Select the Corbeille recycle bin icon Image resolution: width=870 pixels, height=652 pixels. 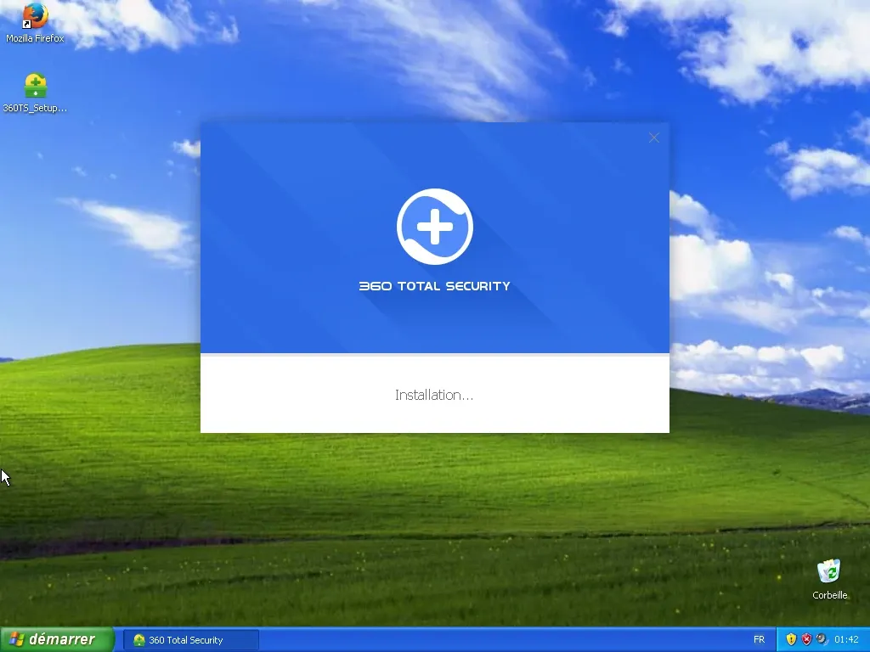coord(829,580)
